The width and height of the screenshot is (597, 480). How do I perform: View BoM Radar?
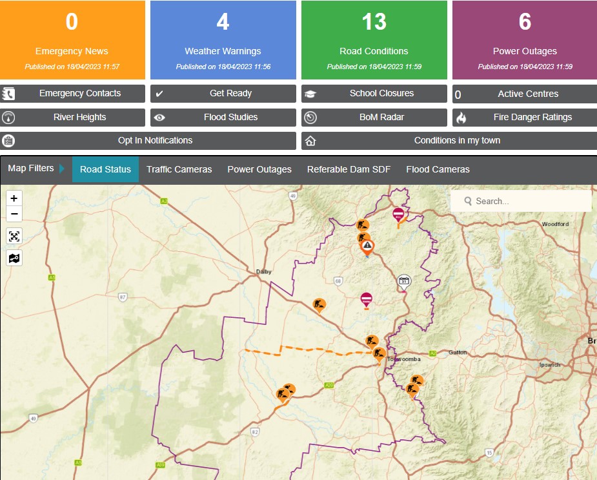374,118
